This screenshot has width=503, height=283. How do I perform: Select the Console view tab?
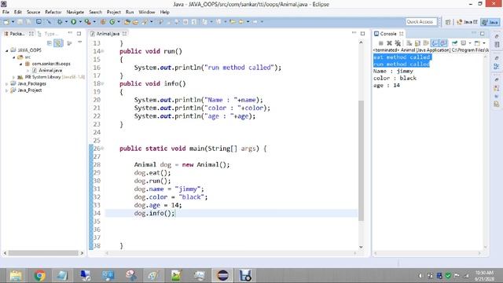coord(388,34)
